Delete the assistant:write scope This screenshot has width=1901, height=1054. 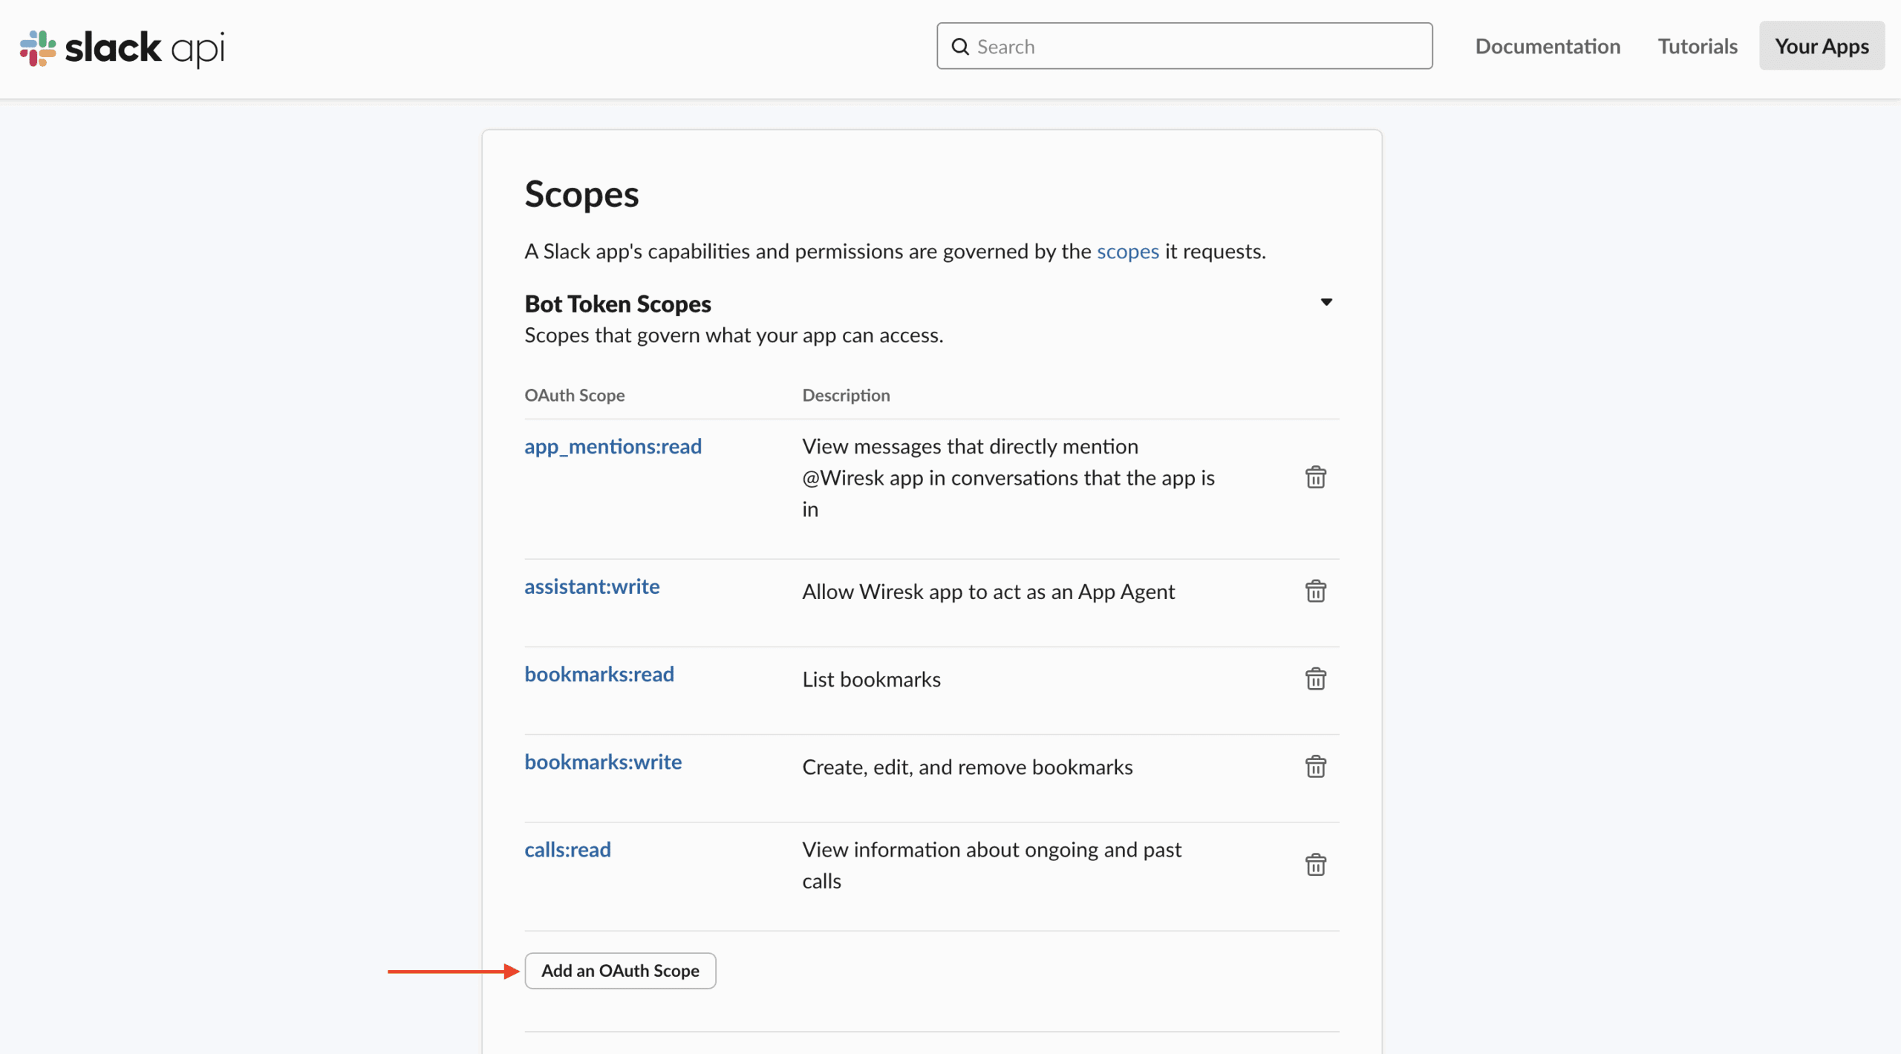pos(1315,592)
